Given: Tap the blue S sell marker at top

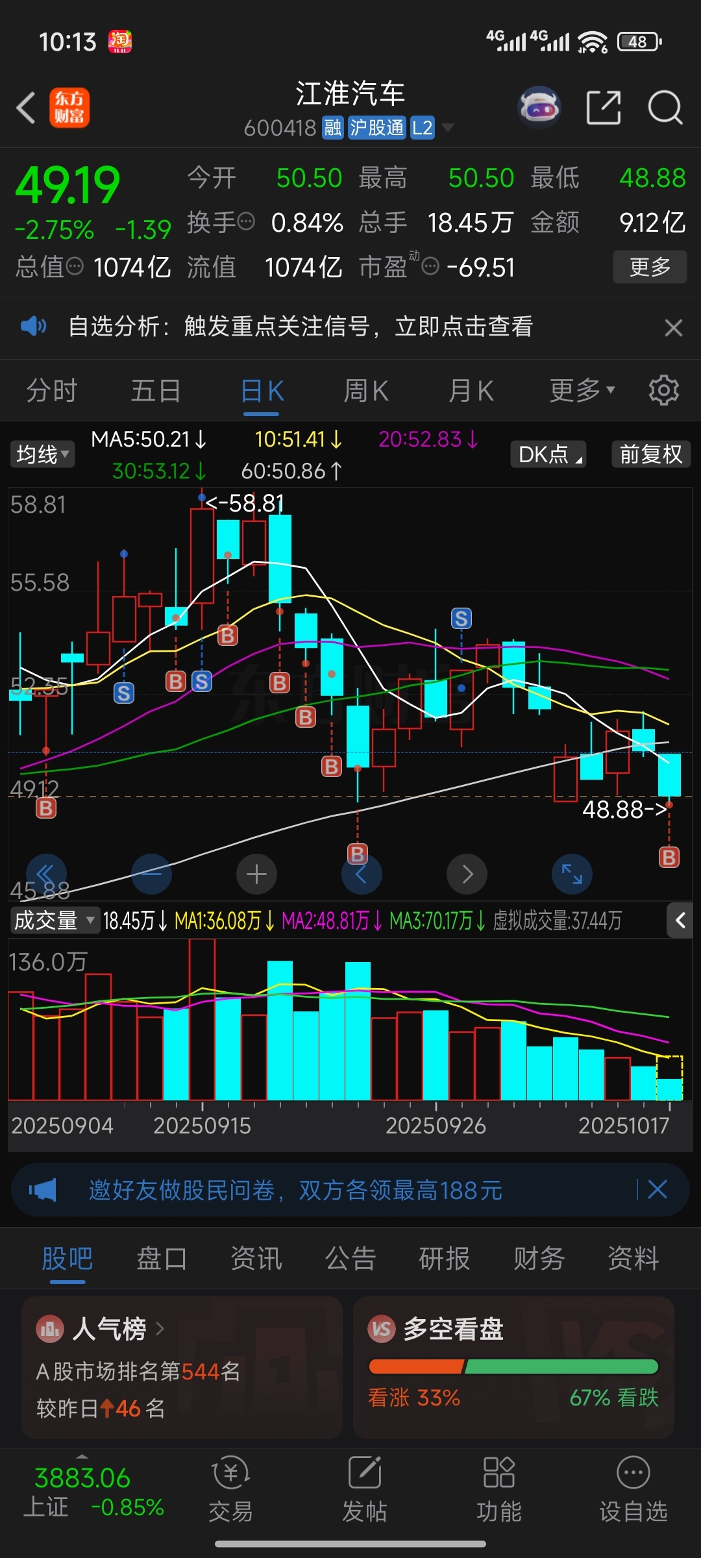Looking at the screenshot, I should pos(461,619).
